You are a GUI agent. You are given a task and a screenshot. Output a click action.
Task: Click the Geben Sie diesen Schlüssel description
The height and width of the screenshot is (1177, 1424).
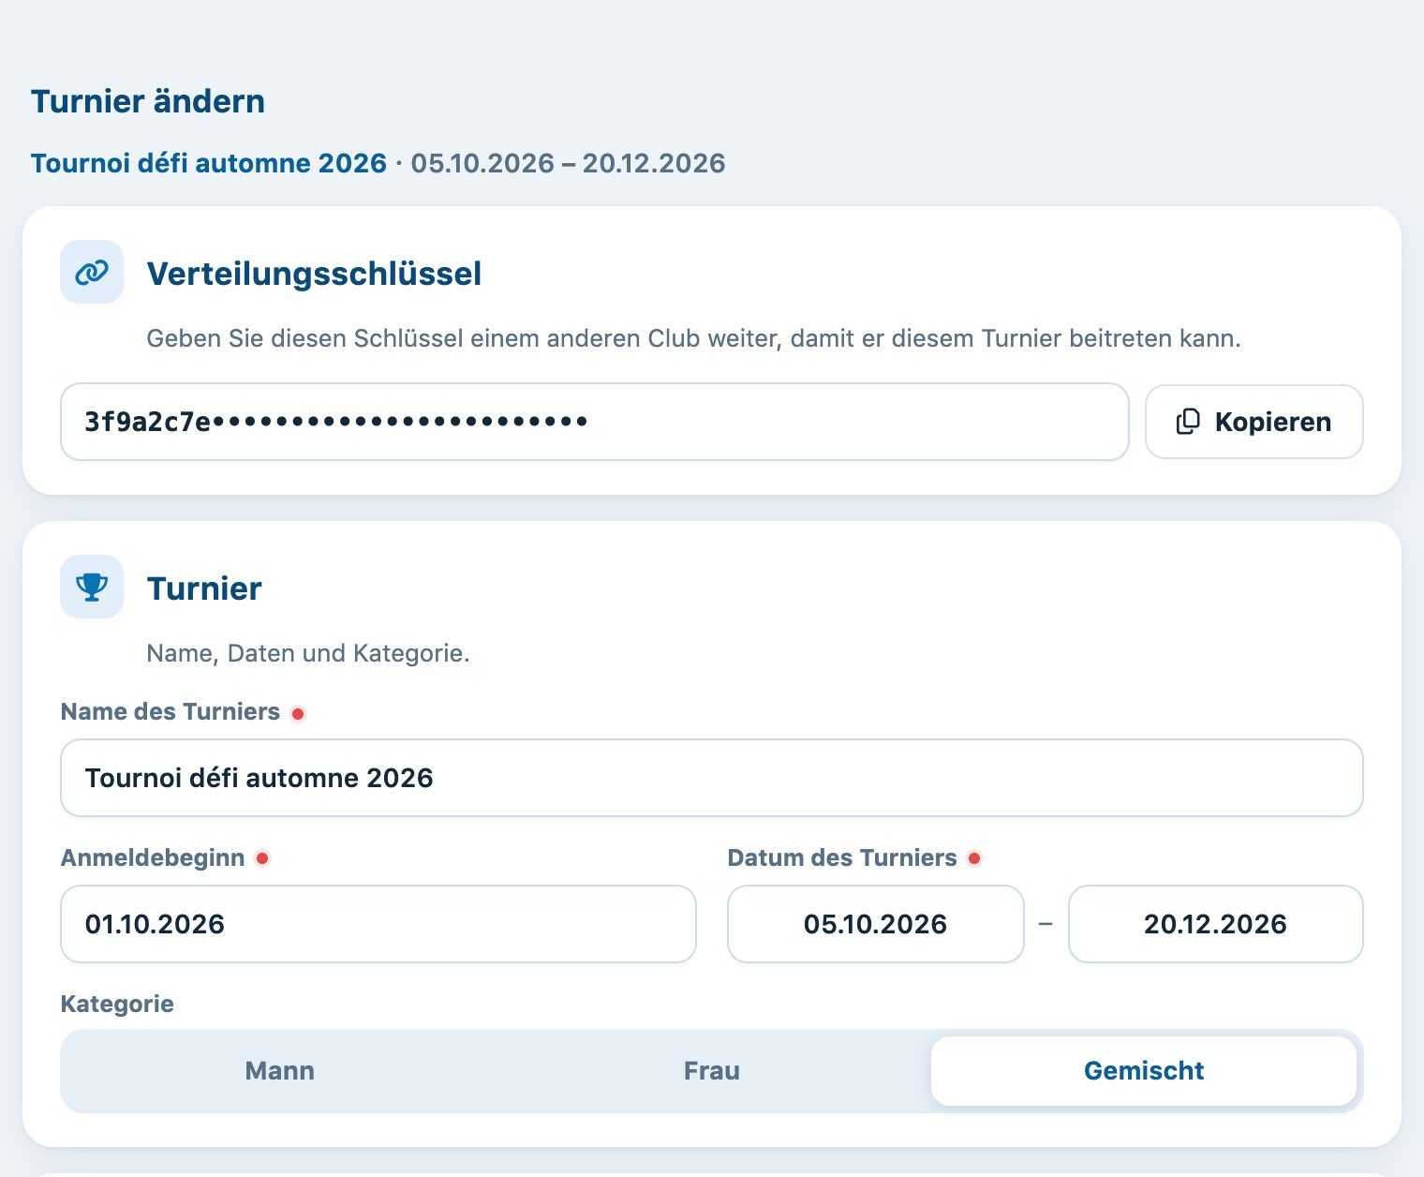694,338
